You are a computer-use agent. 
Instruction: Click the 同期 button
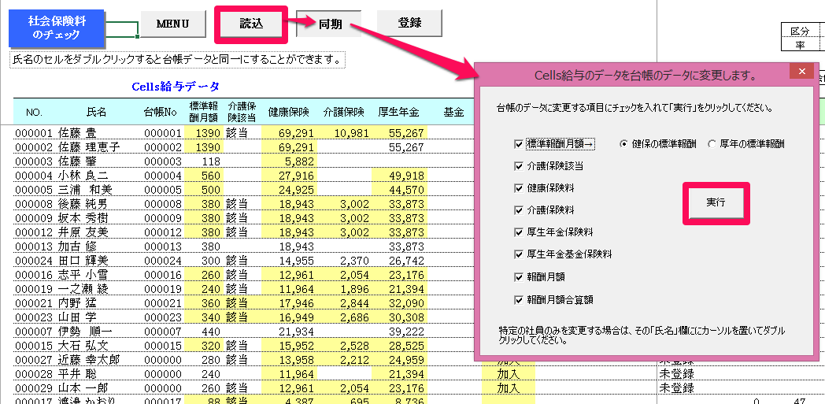(x=329, y=24)
